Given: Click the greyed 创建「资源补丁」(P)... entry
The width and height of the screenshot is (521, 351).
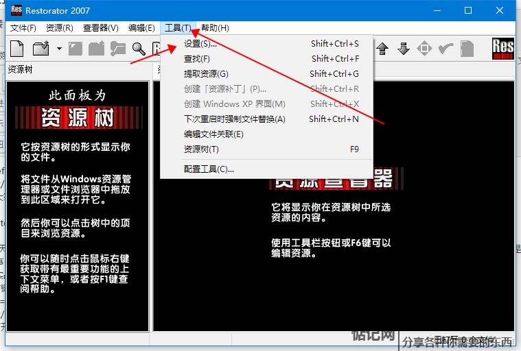Looking at the screenshot, I should [x=267, y=89].
